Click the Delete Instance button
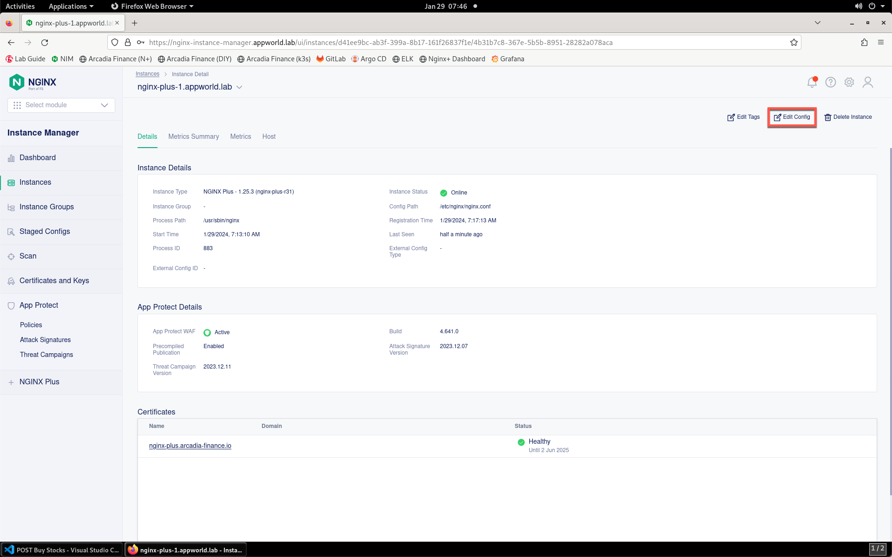Viewport: 892px width, 557px height. (x=848, y=117)
